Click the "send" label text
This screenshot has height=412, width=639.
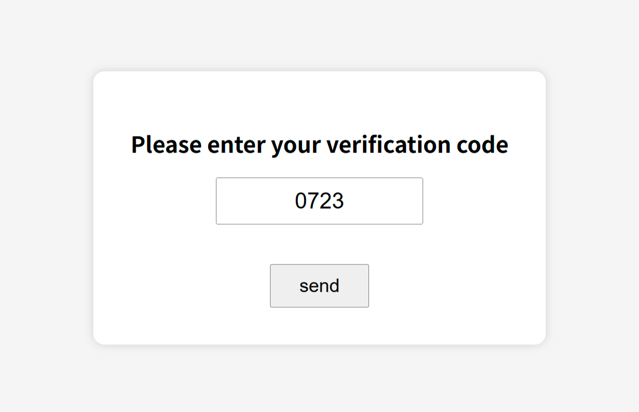(319, 286)
